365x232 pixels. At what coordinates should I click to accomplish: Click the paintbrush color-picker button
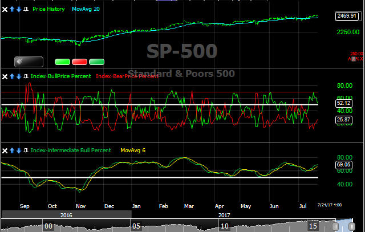coord(29,62)
